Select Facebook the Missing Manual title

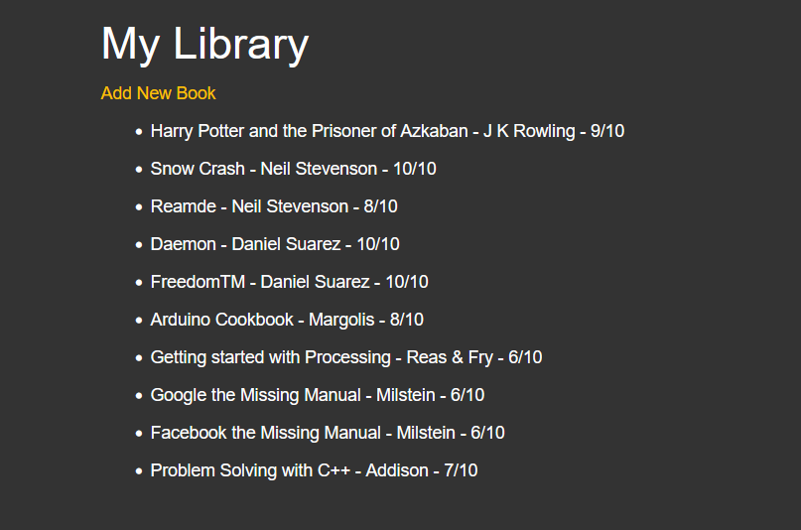pyautogui.click(x=265, y=433)
